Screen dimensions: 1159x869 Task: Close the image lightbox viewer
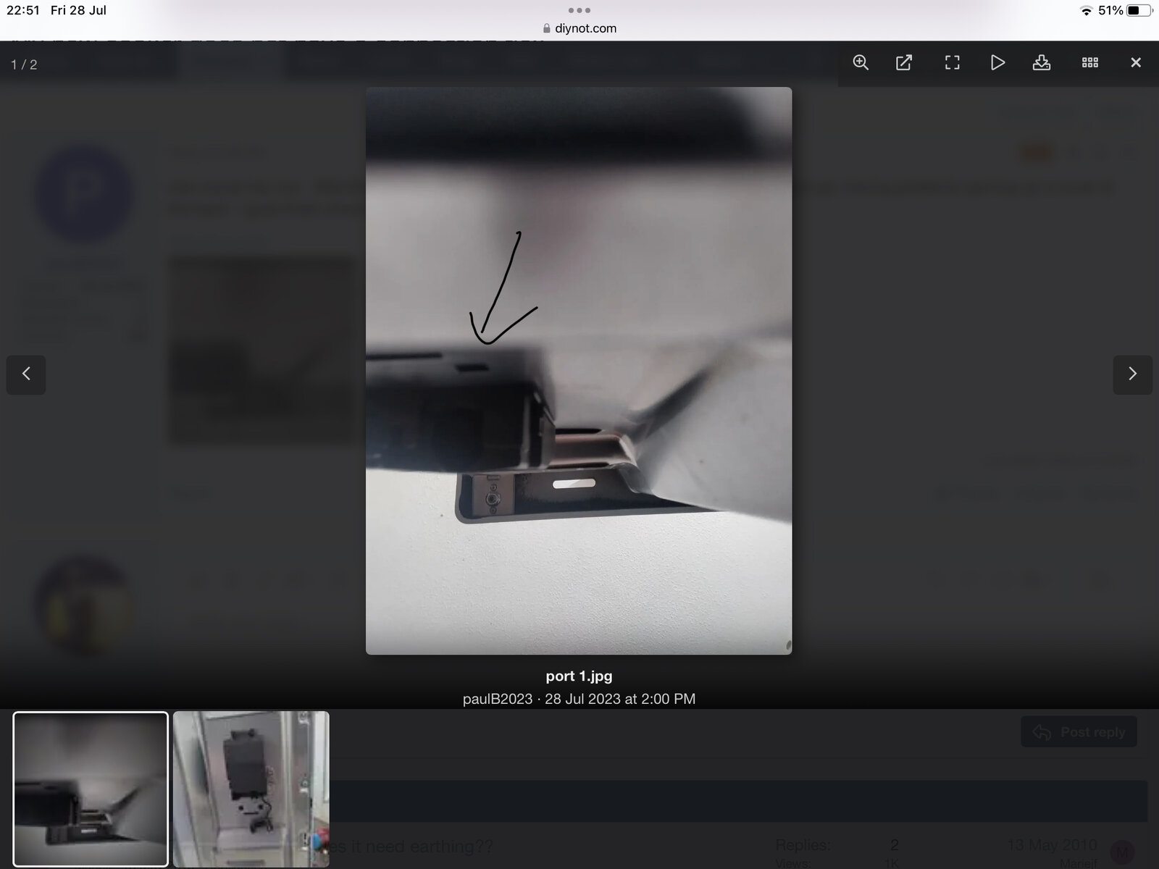1136,63
